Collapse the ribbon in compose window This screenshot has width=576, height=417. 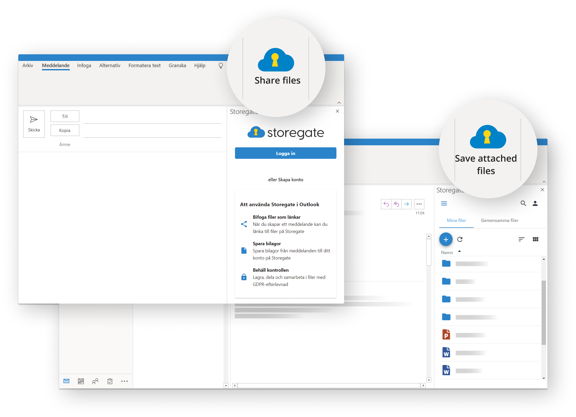pos(339,103)
